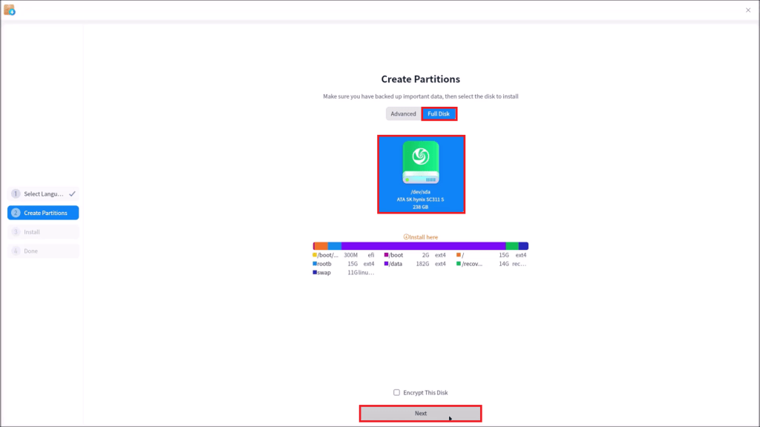The height and width of the screenshot is (427, 760).
Task: Click the yellow /boot/ efi legend swatch
Action: point(315,255)
